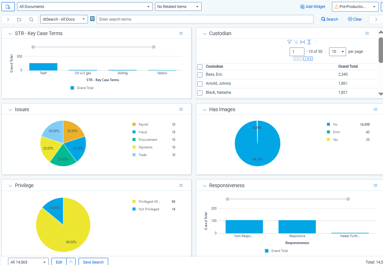Open STR - Key Case Terms widget menu
Viewport: 383px width, 265px height.
[181, 33]
